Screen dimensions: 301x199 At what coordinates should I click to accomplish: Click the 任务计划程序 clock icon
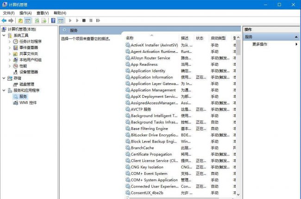point(16,42)
